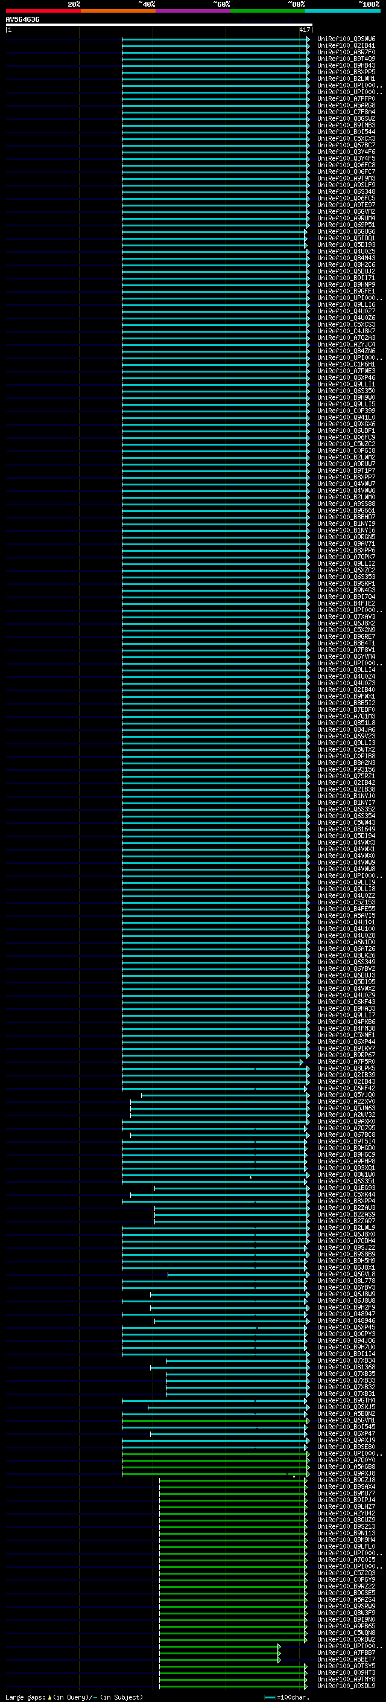The width and height of the screenshot is (386, 1702).
Task: Click the purple ~60% identity legend segment
Action: [192, 11]
